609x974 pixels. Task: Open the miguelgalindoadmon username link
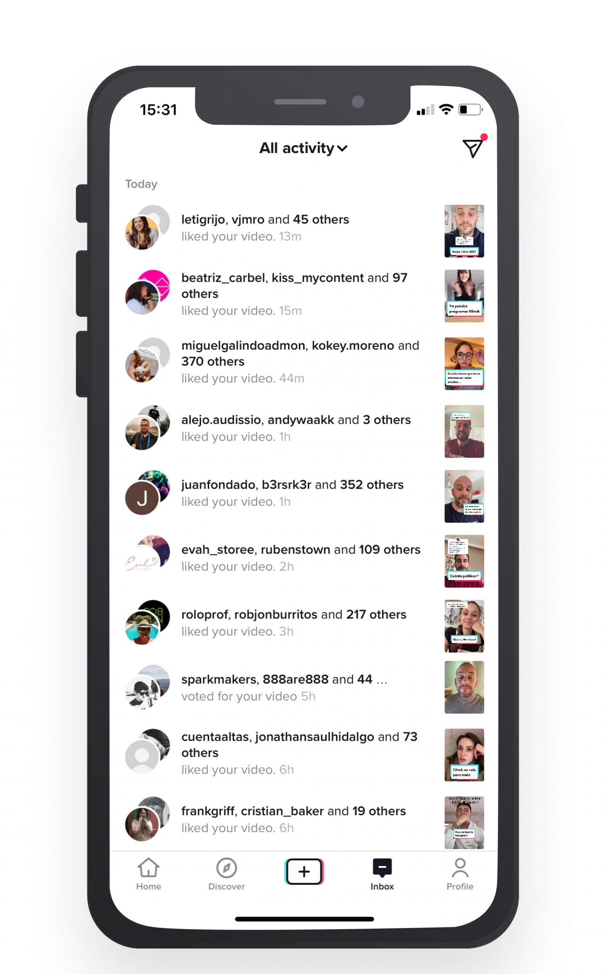coord(245,345)
